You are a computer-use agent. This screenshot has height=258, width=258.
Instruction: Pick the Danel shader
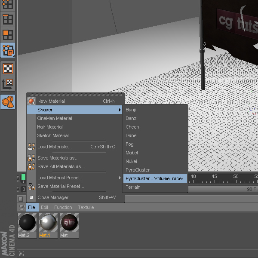(x=155, y=135)
